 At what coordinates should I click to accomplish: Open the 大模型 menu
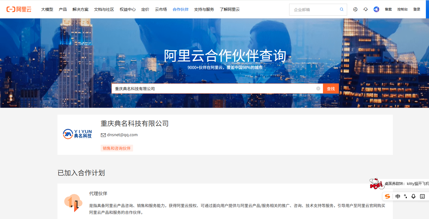pyautogui.click(x=47, y=9)
